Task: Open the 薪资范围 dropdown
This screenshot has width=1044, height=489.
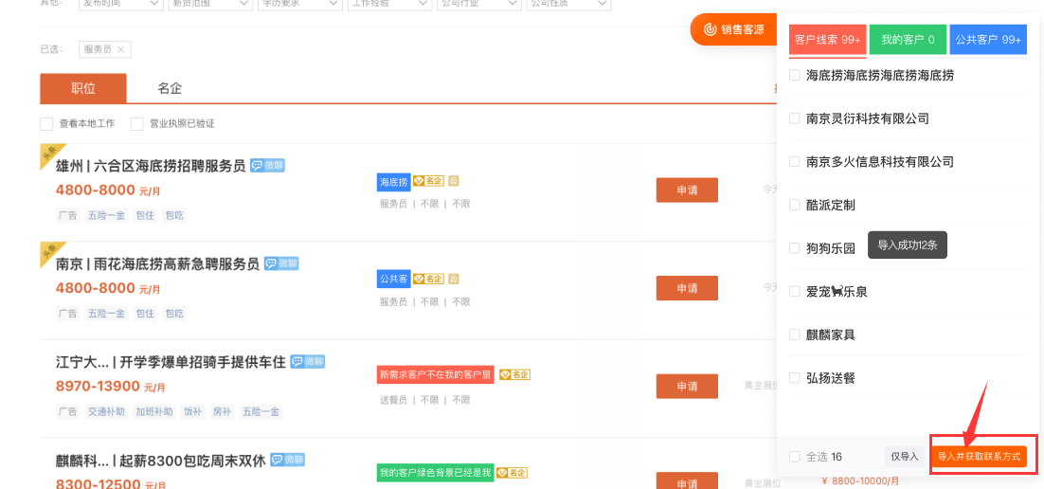Action: click(x=209, y=4)
